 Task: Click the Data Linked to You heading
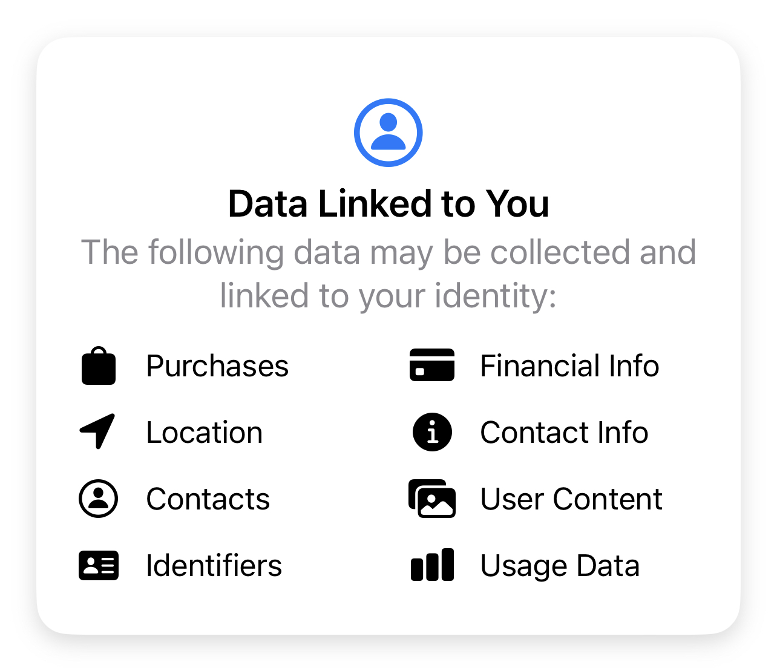pos(388,204)
